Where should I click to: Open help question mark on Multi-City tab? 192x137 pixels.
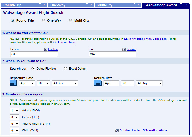(x=138, y=5)
